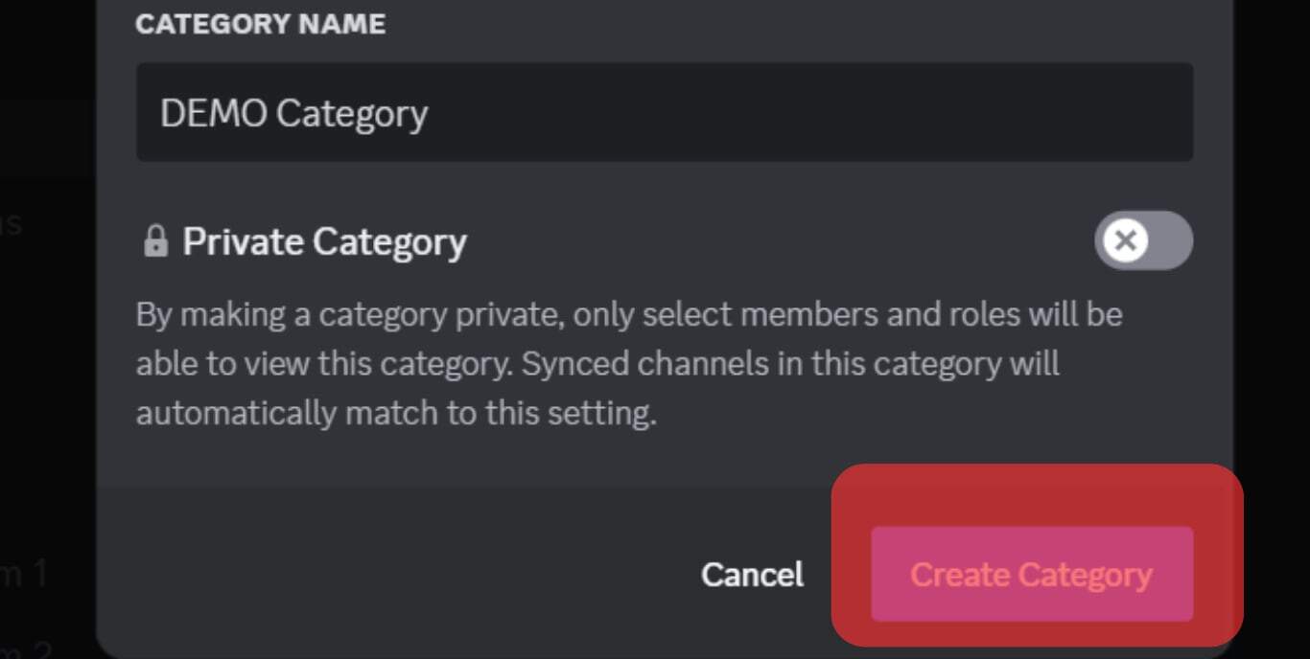1310x659 pixels.
Task: Click the "CATEGORY NAME" heading label
Action: tap(260, 24)
